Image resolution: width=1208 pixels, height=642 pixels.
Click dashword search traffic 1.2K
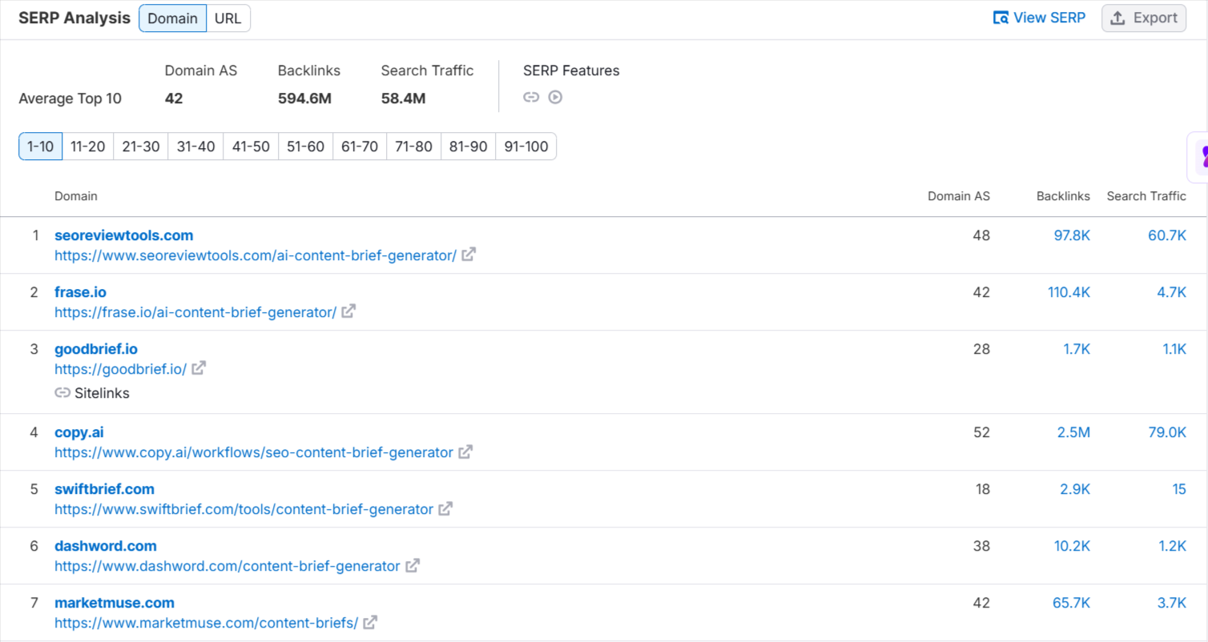pyautogui.click(x=1172, y=546)
